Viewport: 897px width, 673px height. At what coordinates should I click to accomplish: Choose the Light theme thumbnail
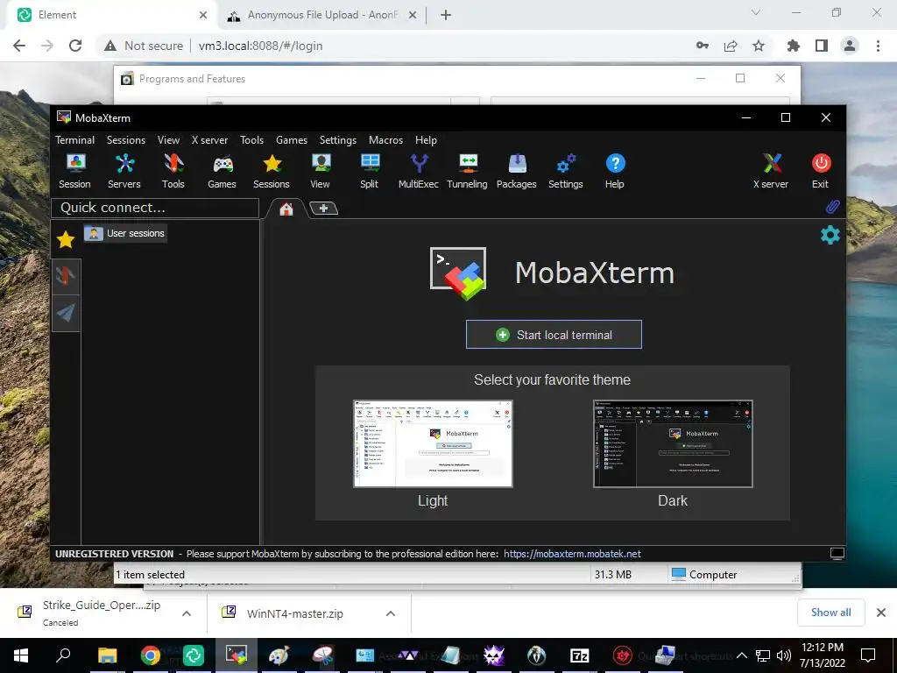point(433,444)
